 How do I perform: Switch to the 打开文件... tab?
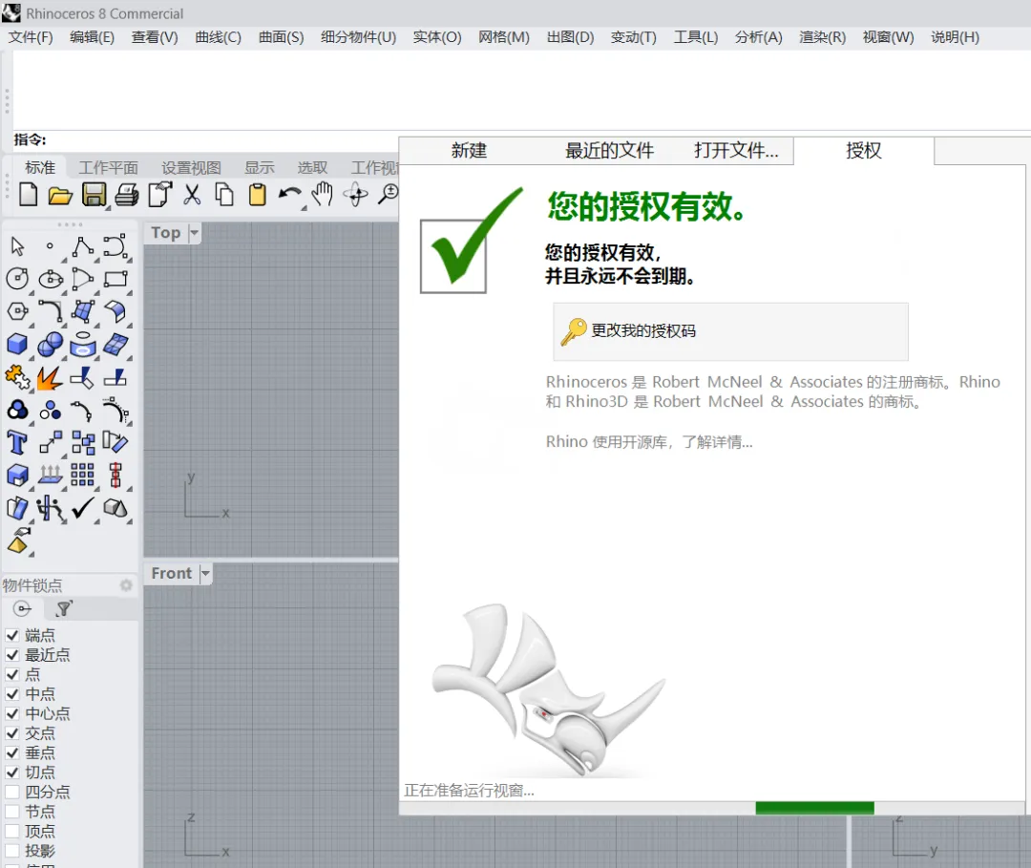tap(736, 151)
